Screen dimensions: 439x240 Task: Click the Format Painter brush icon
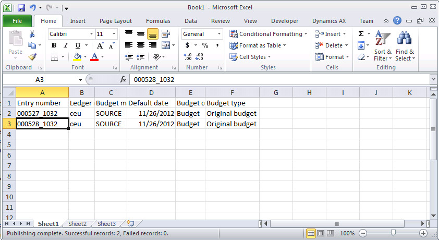[32, 56]
